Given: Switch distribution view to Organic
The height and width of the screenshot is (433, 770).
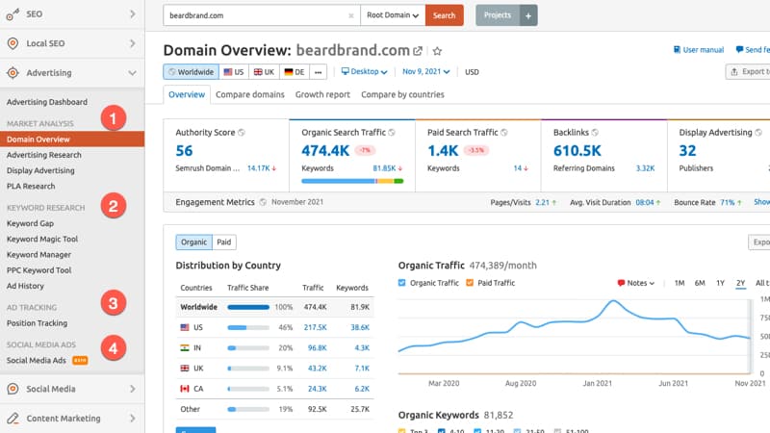Looking at the screenshot, I should (x=194, y=242).
